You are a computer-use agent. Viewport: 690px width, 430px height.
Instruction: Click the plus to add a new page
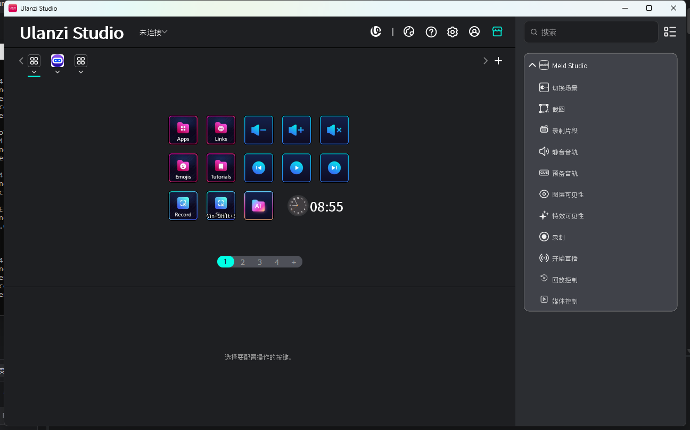point(294,262)
